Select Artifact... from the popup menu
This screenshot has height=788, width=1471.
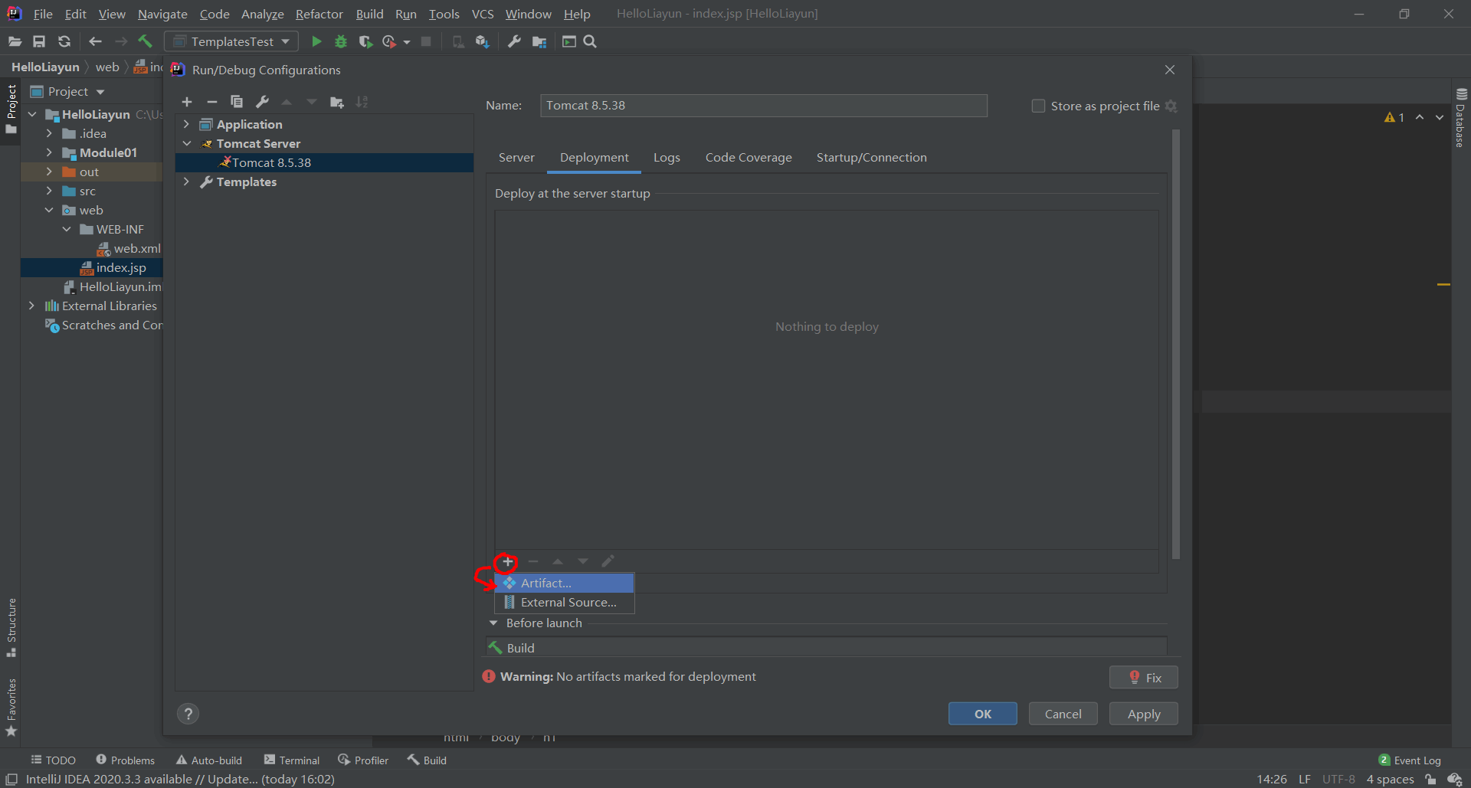pos(565,583)
